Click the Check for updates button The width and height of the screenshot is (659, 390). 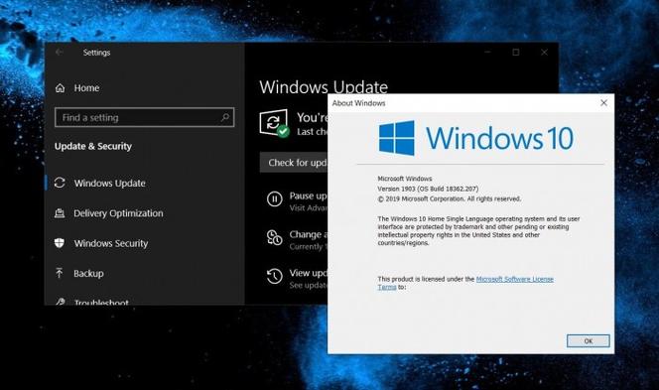click(294, 163)
